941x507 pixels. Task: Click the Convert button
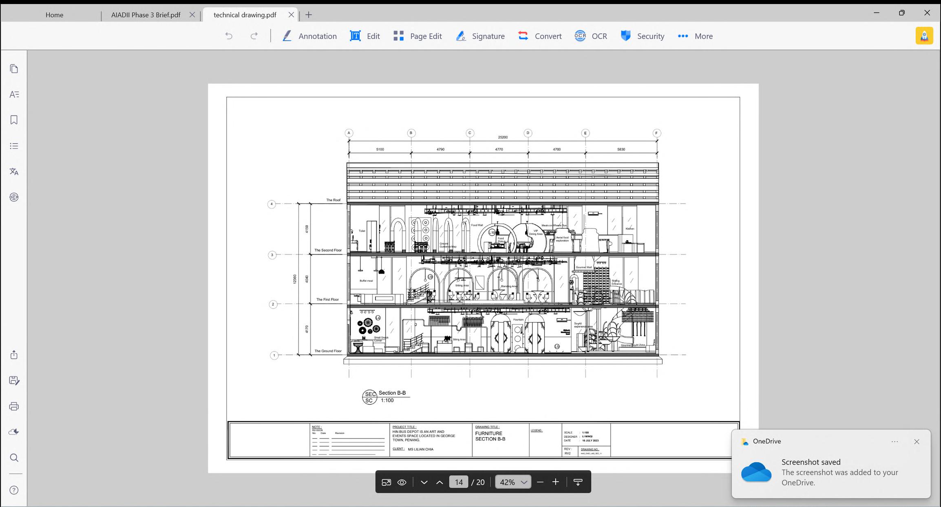point(540,36)
